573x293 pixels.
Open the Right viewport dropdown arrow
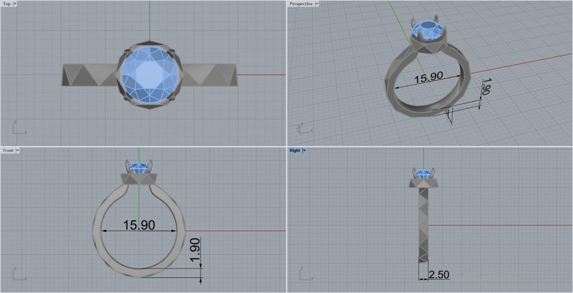click(305, 151)
